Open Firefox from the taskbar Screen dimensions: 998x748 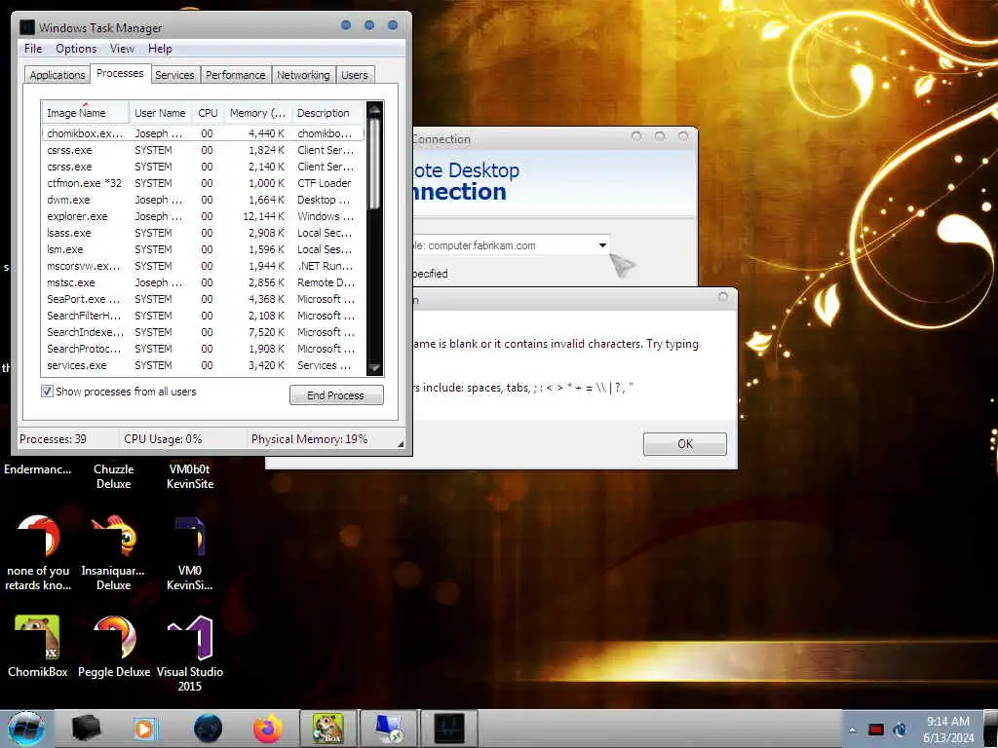[268, 729]
